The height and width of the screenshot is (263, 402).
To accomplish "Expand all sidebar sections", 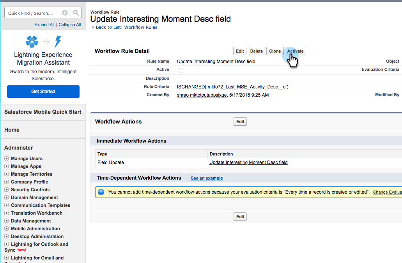I will tap(44, 25).
